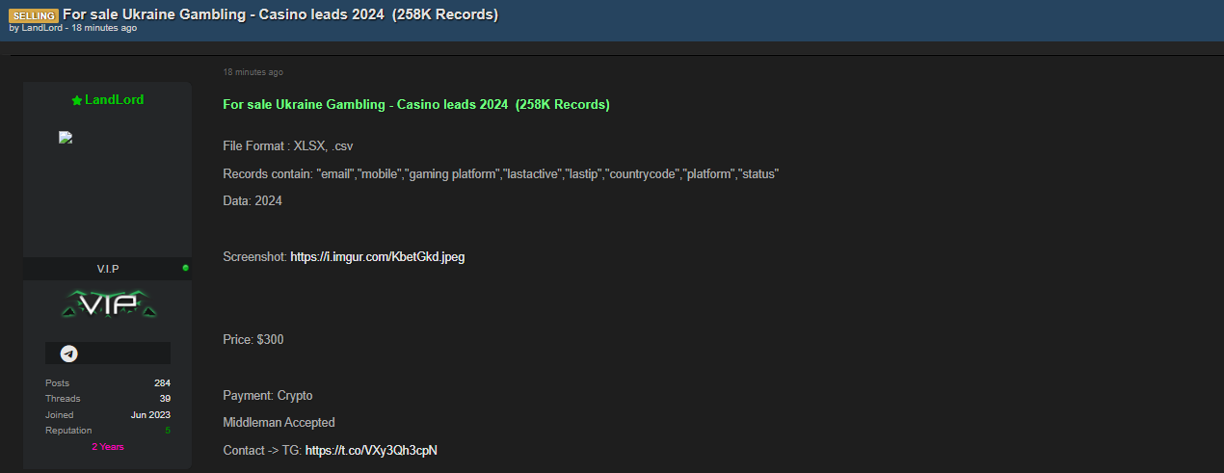Click the pink "2 Years" label
1224x473 pixels.
pos(108,447)
